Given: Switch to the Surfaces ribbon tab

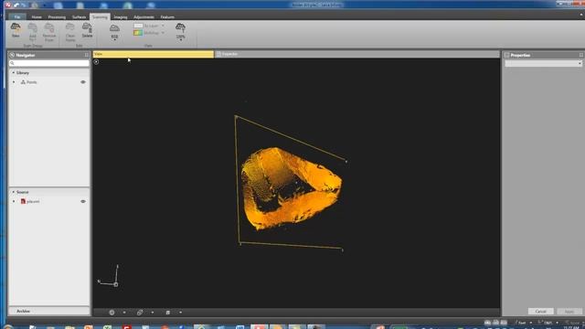Looking at the screenshot, I should (80, 16).
